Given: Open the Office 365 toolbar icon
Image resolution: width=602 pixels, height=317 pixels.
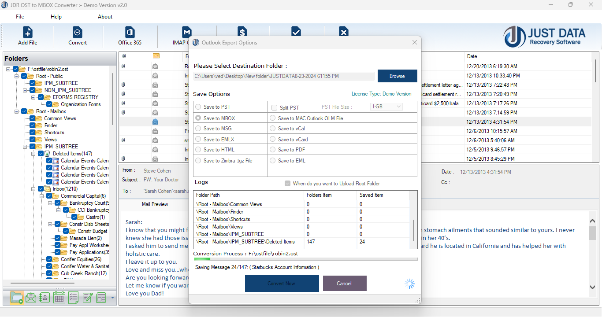Looking at the screenshot, I should tap(130, 33).
